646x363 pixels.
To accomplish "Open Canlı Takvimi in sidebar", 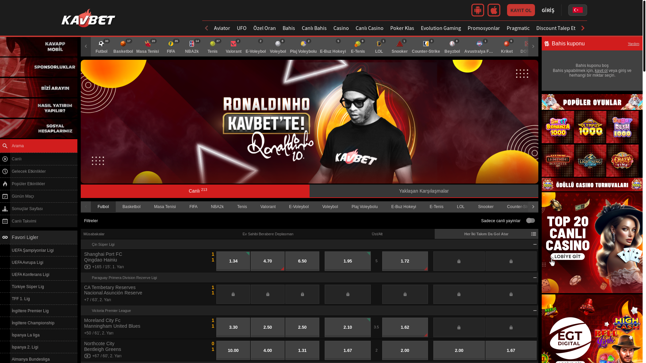I will pyautogui.click(x=39, y=221).
